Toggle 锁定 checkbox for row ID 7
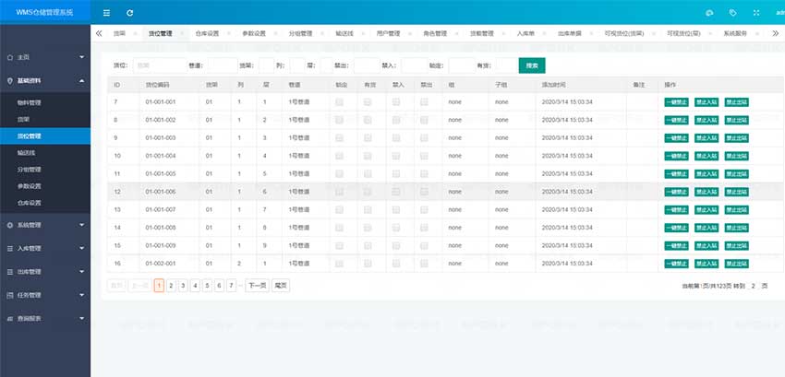This screenshot has width=785, height=377. (340, 101)
